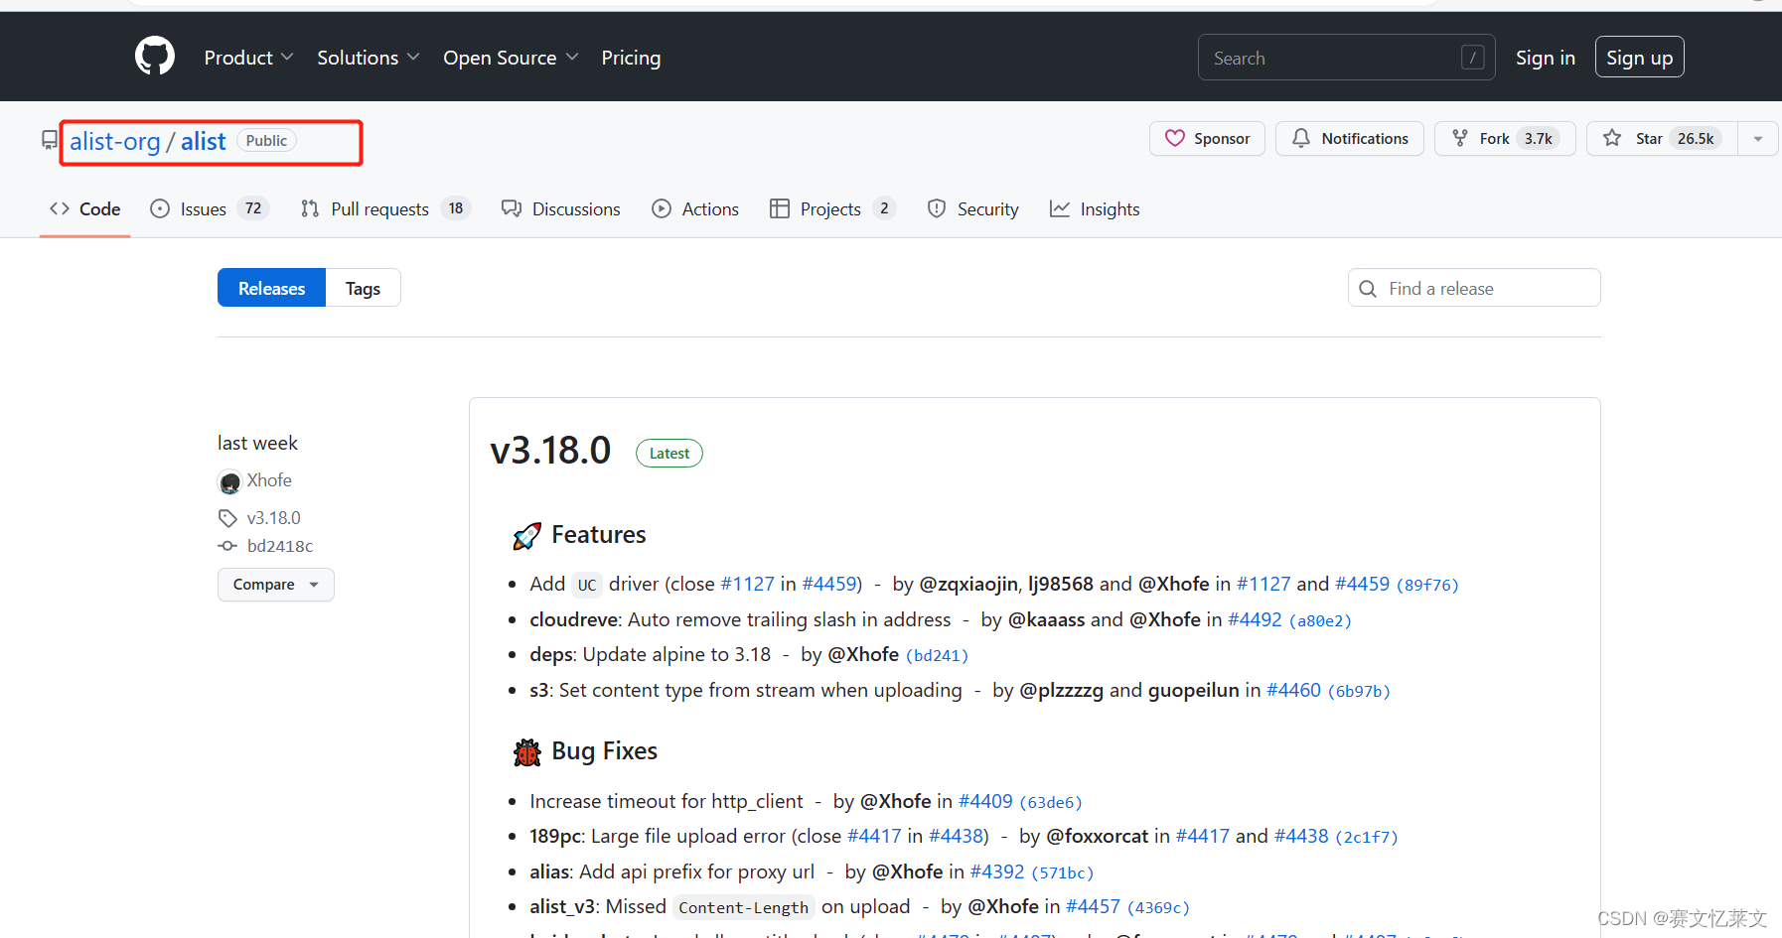This screenshot has width=1782, height=938.
Task: Click the commit icon beside bd2418c
Action: click(227, 546)
